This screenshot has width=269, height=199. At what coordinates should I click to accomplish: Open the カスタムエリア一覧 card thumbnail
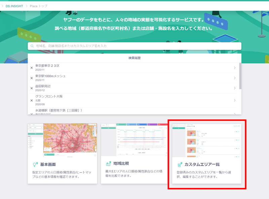coord(207,140)
